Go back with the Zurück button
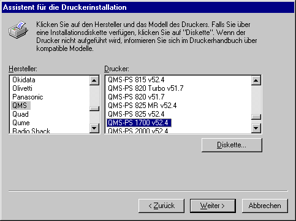Viewport: 296px width, 221px height. (161, 206)
